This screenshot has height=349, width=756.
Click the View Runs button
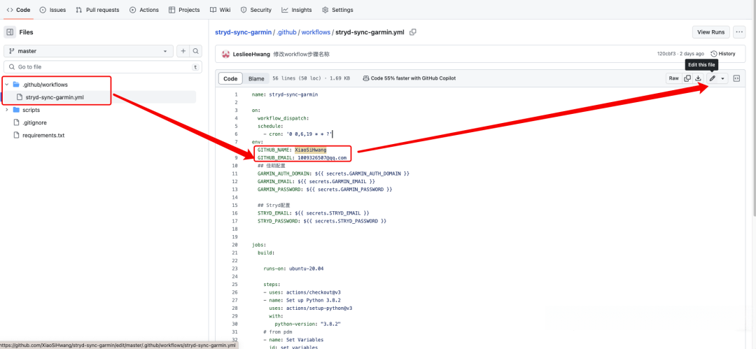coord(711,32)
